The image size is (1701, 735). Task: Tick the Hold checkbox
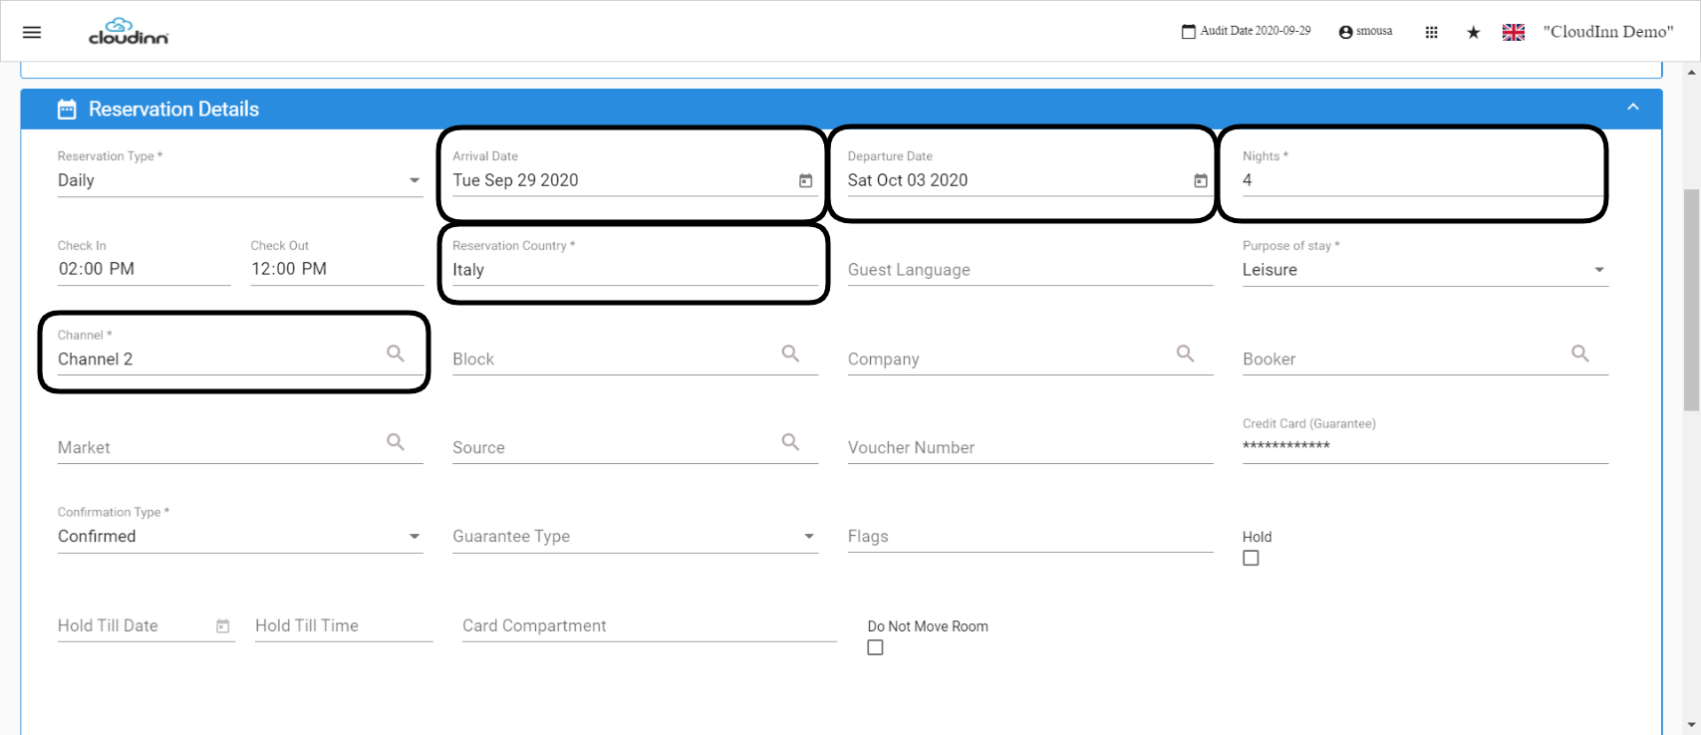click(x=1251, y=558)
